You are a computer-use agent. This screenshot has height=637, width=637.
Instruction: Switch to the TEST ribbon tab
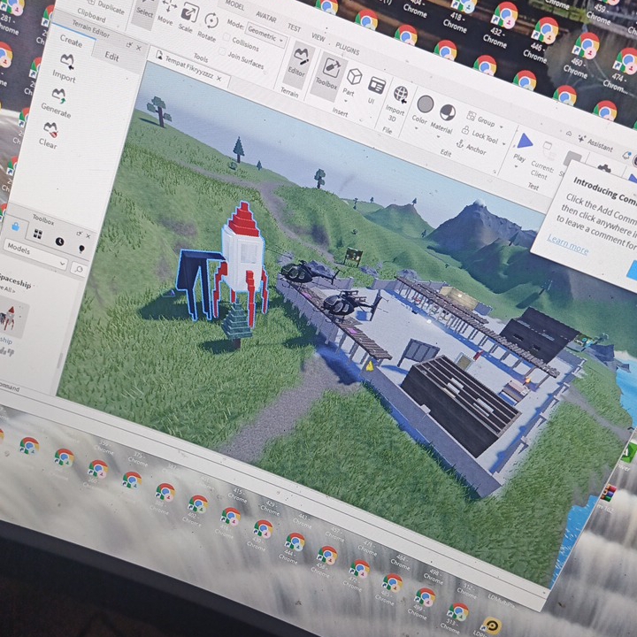coord(294,27)
